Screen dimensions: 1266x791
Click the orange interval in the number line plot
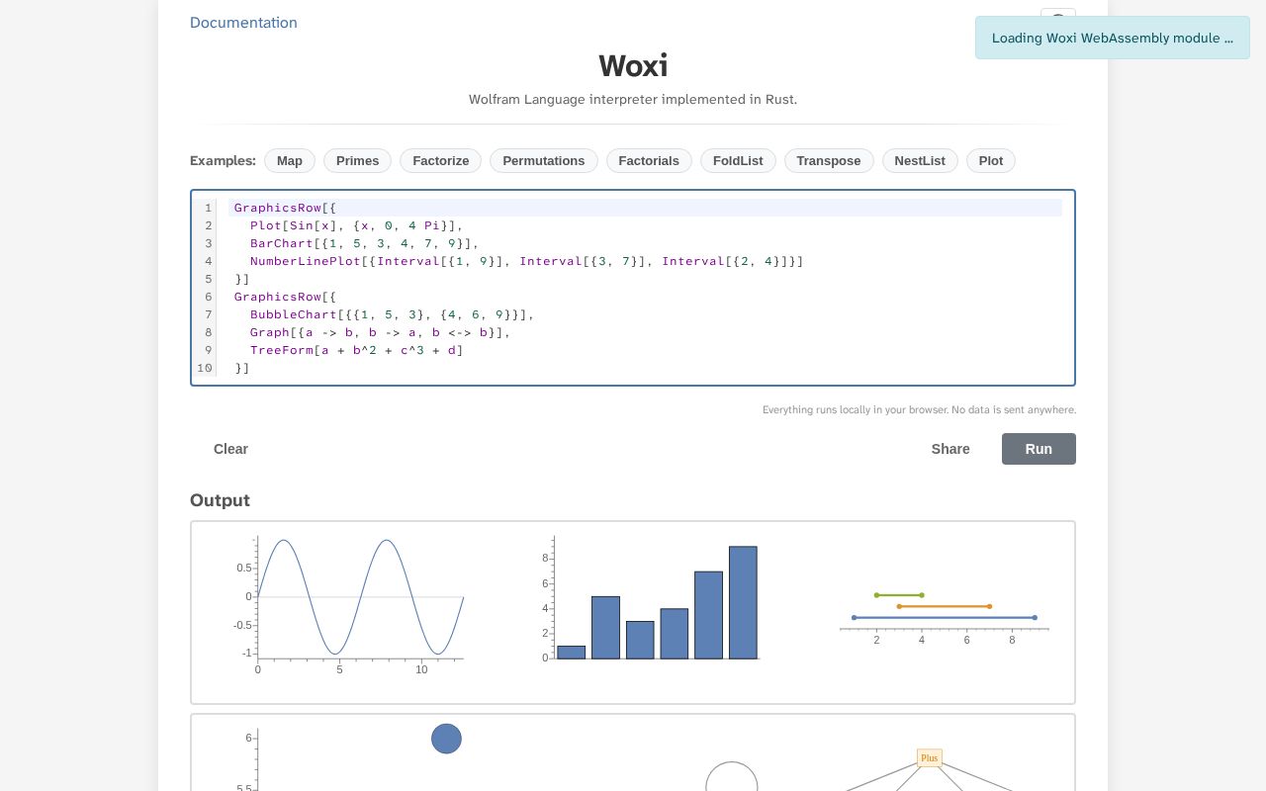[944, 606]
